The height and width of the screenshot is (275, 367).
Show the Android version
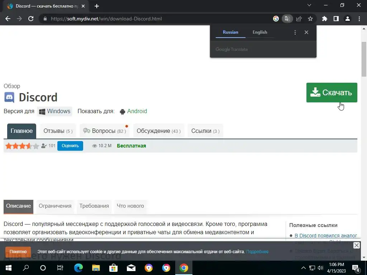coord(133,111)
